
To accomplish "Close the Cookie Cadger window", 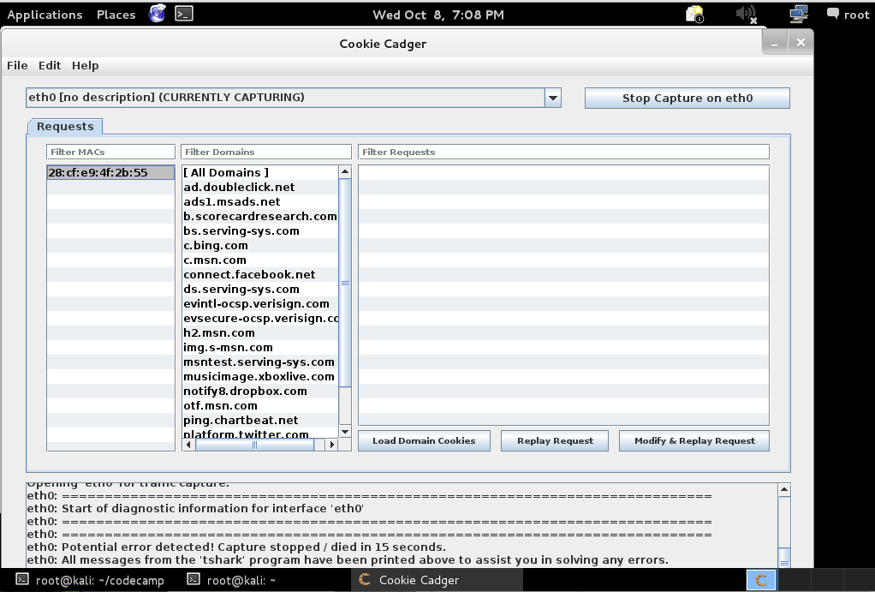I will coord(801,43).
